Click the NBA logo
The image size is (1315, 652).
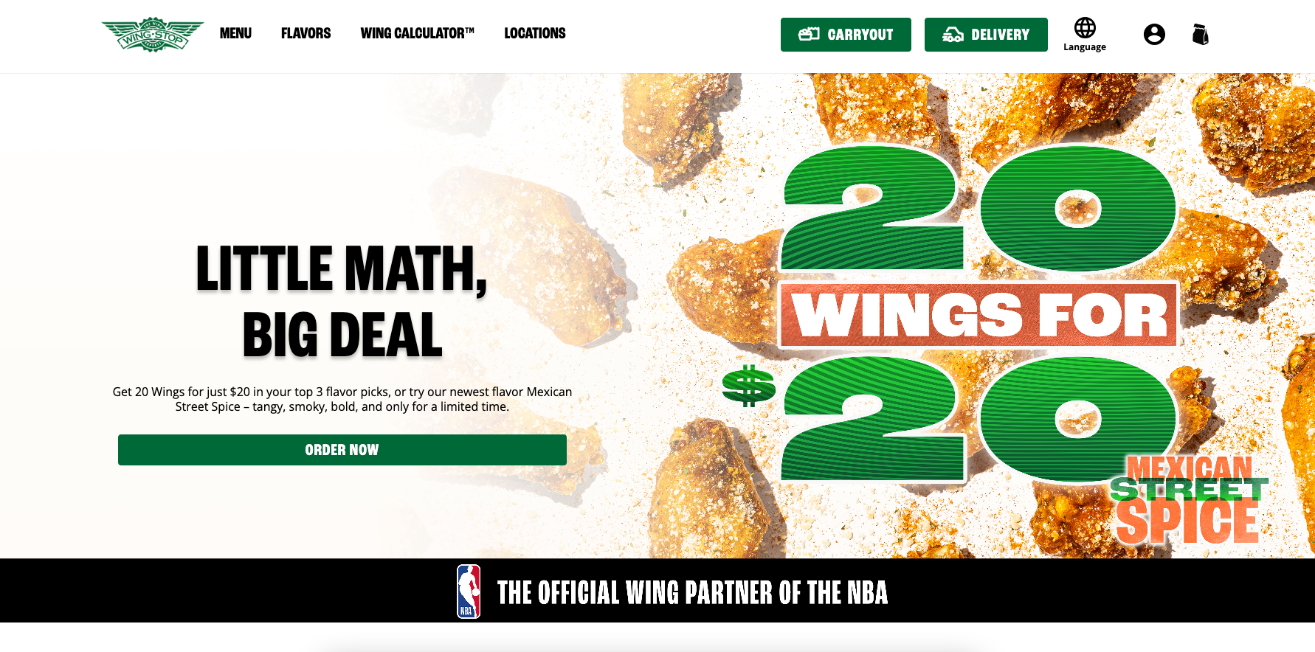tap(469, 592)
